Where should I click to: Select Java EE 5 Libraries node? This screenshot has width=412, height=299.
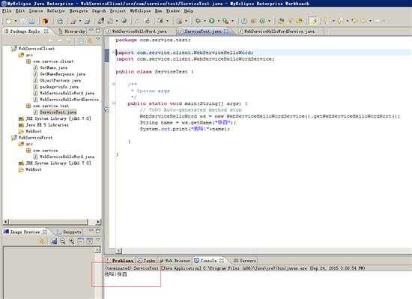[43, 125]
